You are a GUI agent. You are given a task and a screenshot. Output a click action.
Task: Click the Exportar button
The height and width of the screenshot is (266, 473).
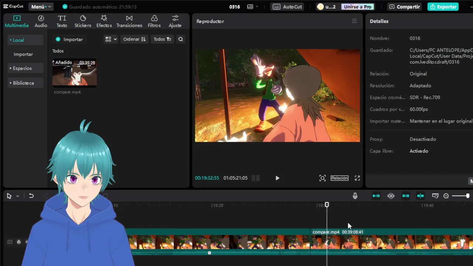coord(443,7)
